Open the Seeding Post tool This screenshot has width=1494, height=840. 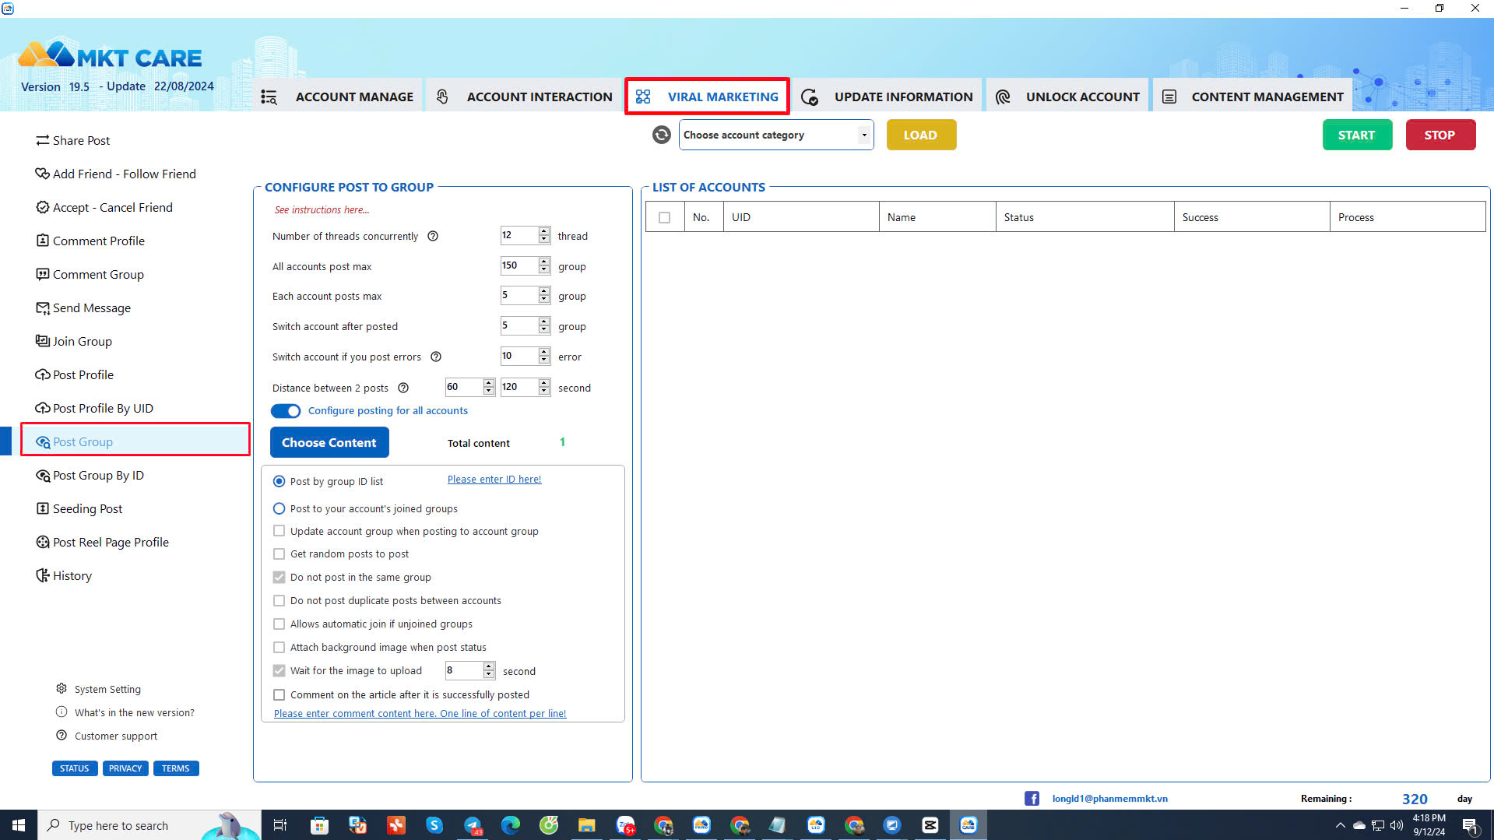87,508
